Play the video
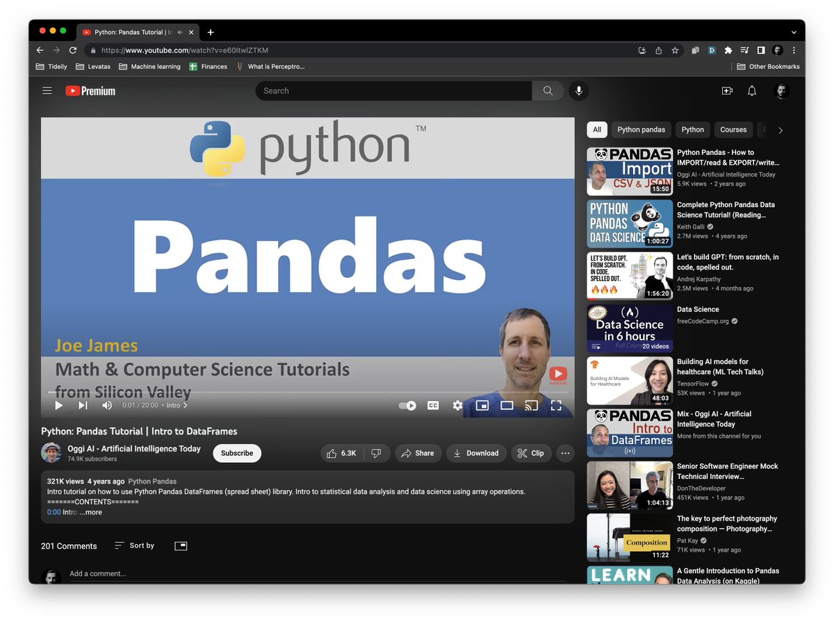Image resolution: width=834 pixels, height=622 pixels. [x=59, y=405]
